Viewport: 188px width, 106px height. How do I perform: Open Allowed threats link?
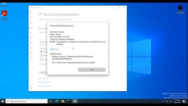click(x=44, y=82)
